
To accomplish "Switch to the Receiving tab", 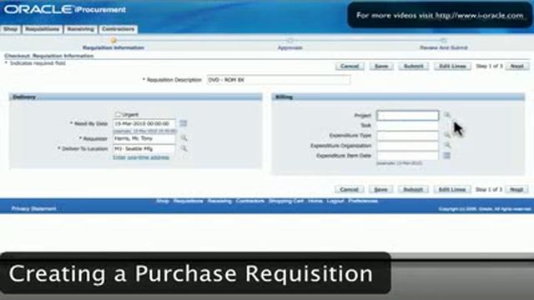I will (80, 29).
